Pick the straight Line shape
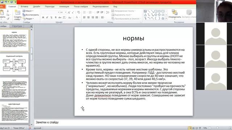The height and width of the screenshot is (130, 232). click(x=149, y=11)
